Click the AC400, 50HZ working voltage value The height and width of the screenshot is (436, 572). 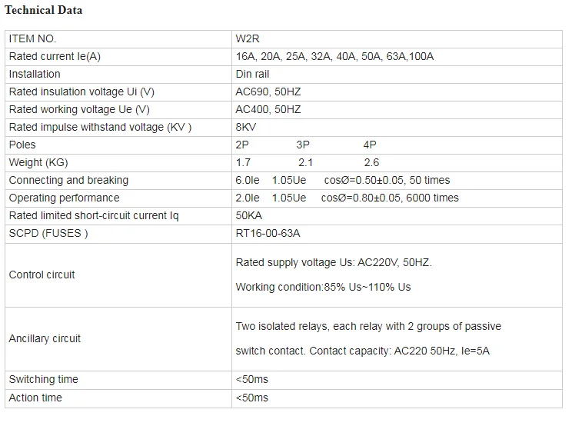click(x=268, y=109)
